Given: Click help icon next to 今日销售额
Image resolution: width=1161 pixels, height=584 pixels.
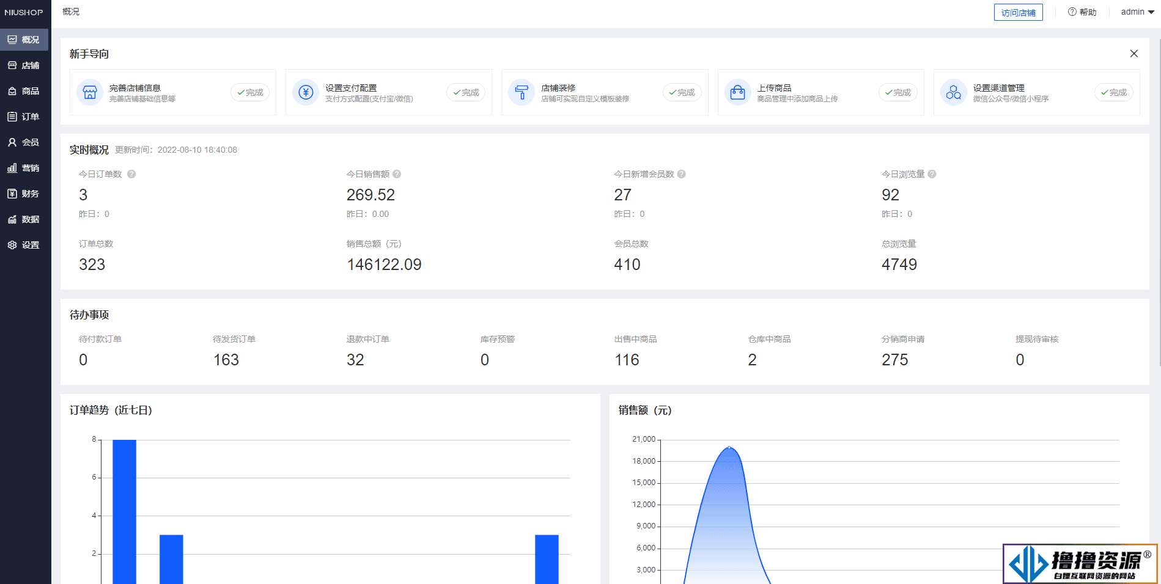Looking at the screenshot, I should click(x=397, y=174).
